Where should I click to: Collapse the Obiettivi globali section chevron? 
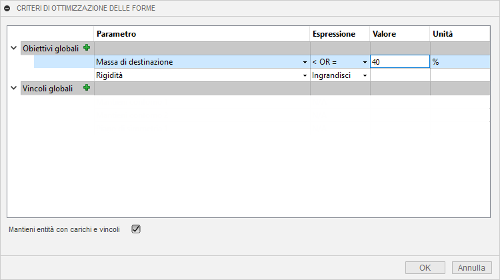point(13,48)
